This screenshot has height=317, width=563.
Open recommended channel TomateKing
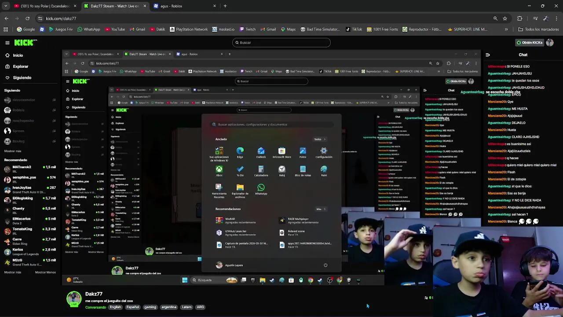click(x=29, y=231)
